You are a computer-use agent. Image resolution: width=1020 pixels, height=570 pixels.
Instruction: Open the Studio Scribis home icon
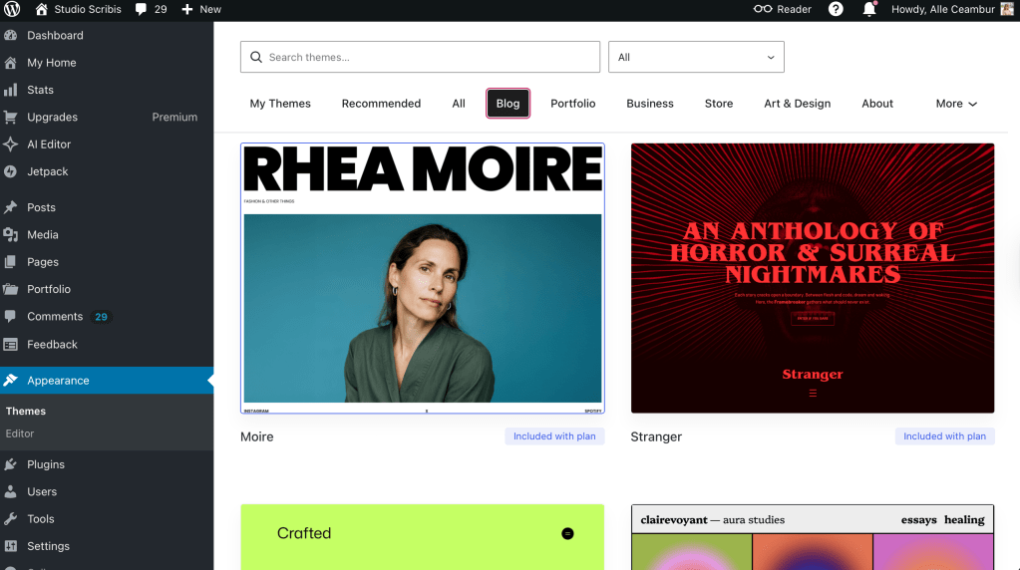coord(42,9)
